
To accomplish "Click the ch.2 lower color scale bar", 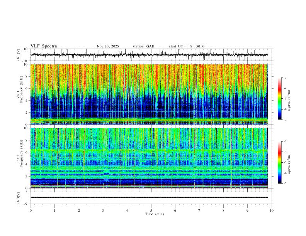I will 279,162.
